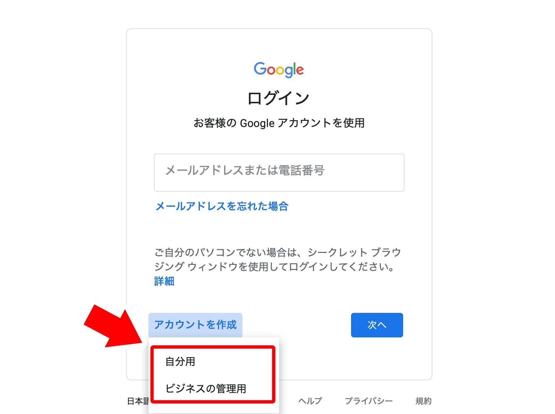This screenshot has width=555, height=414.
Task: Click the アカウントを作成 button
Action: (x=195, y=325)
